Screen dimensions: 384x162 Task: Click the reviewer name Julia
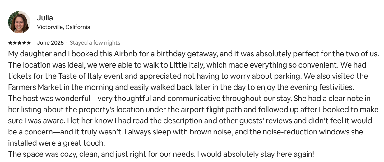coord(45,18)
